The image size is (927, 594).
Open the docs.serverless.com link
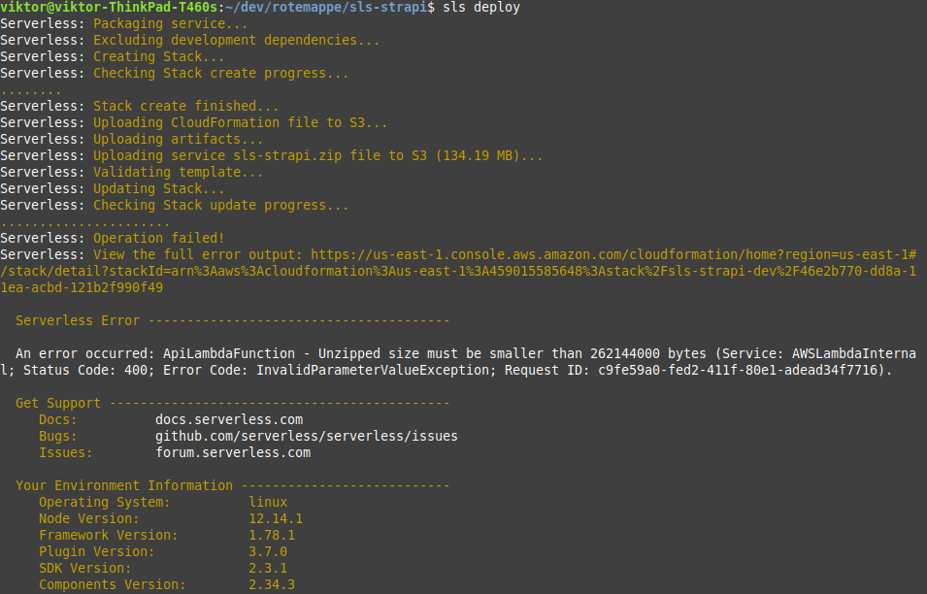pos(229,419)
